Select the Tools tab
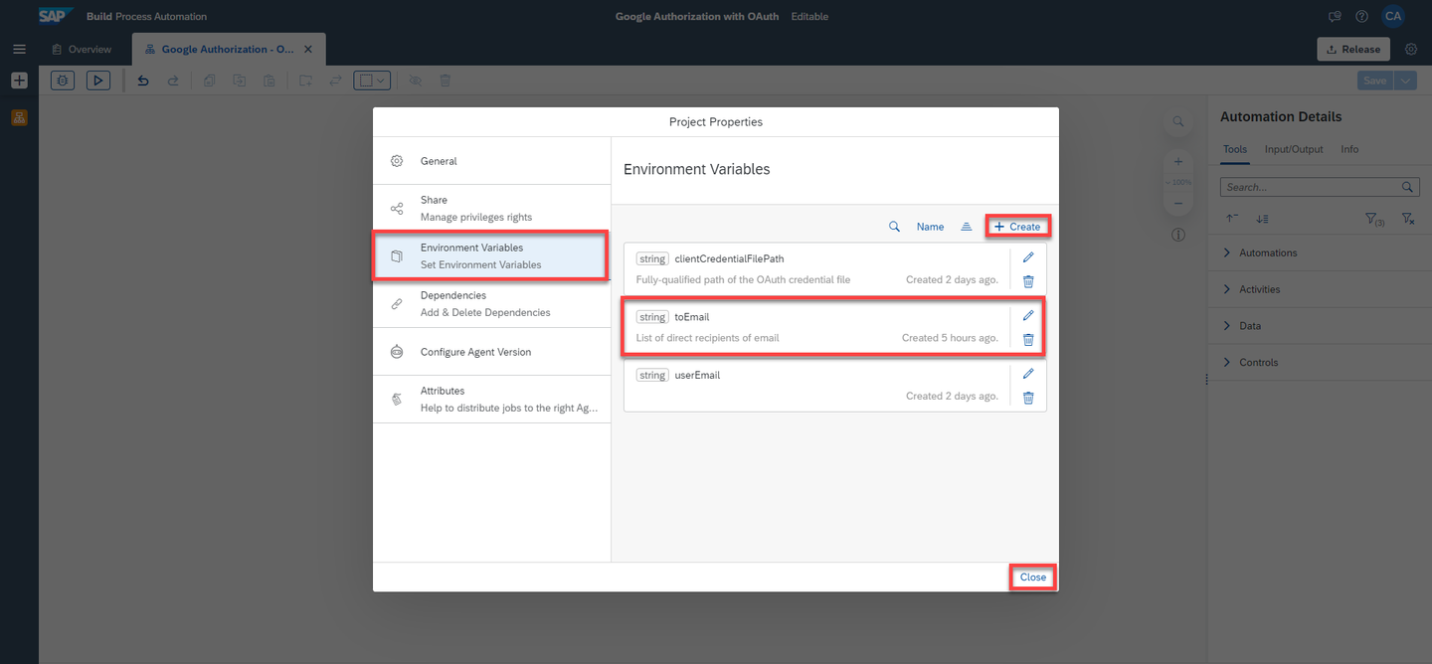 click(1234, 149)
